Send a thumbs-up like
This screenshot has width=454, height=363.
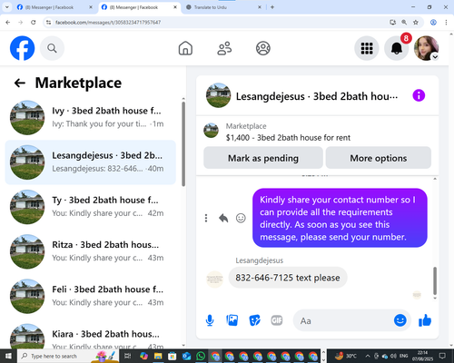point(425,320)
